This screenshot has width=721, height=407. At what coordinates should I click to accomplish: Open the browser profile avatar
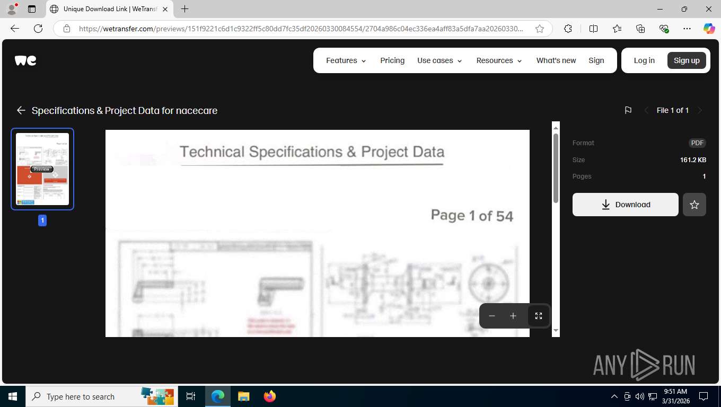(12, 9)
